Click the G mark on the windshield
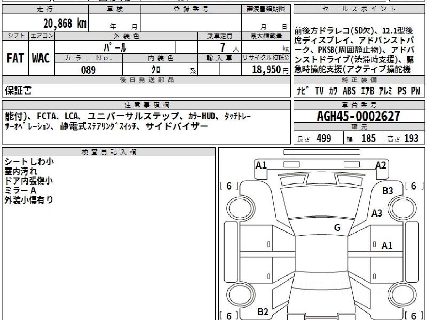 coord(337,228)
